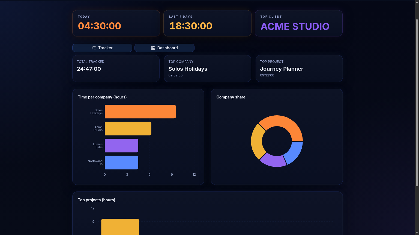This screenshot has height=235, width=419.
Task: Click the Today 04:30:00 timer value
Action: coord(100,26)
